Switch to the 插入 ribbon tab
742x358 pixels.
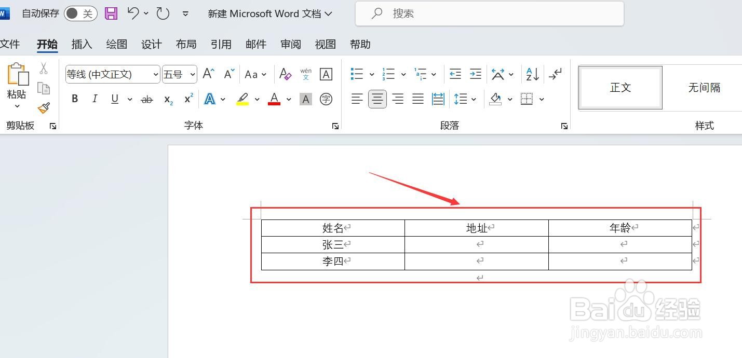[81, 44]
